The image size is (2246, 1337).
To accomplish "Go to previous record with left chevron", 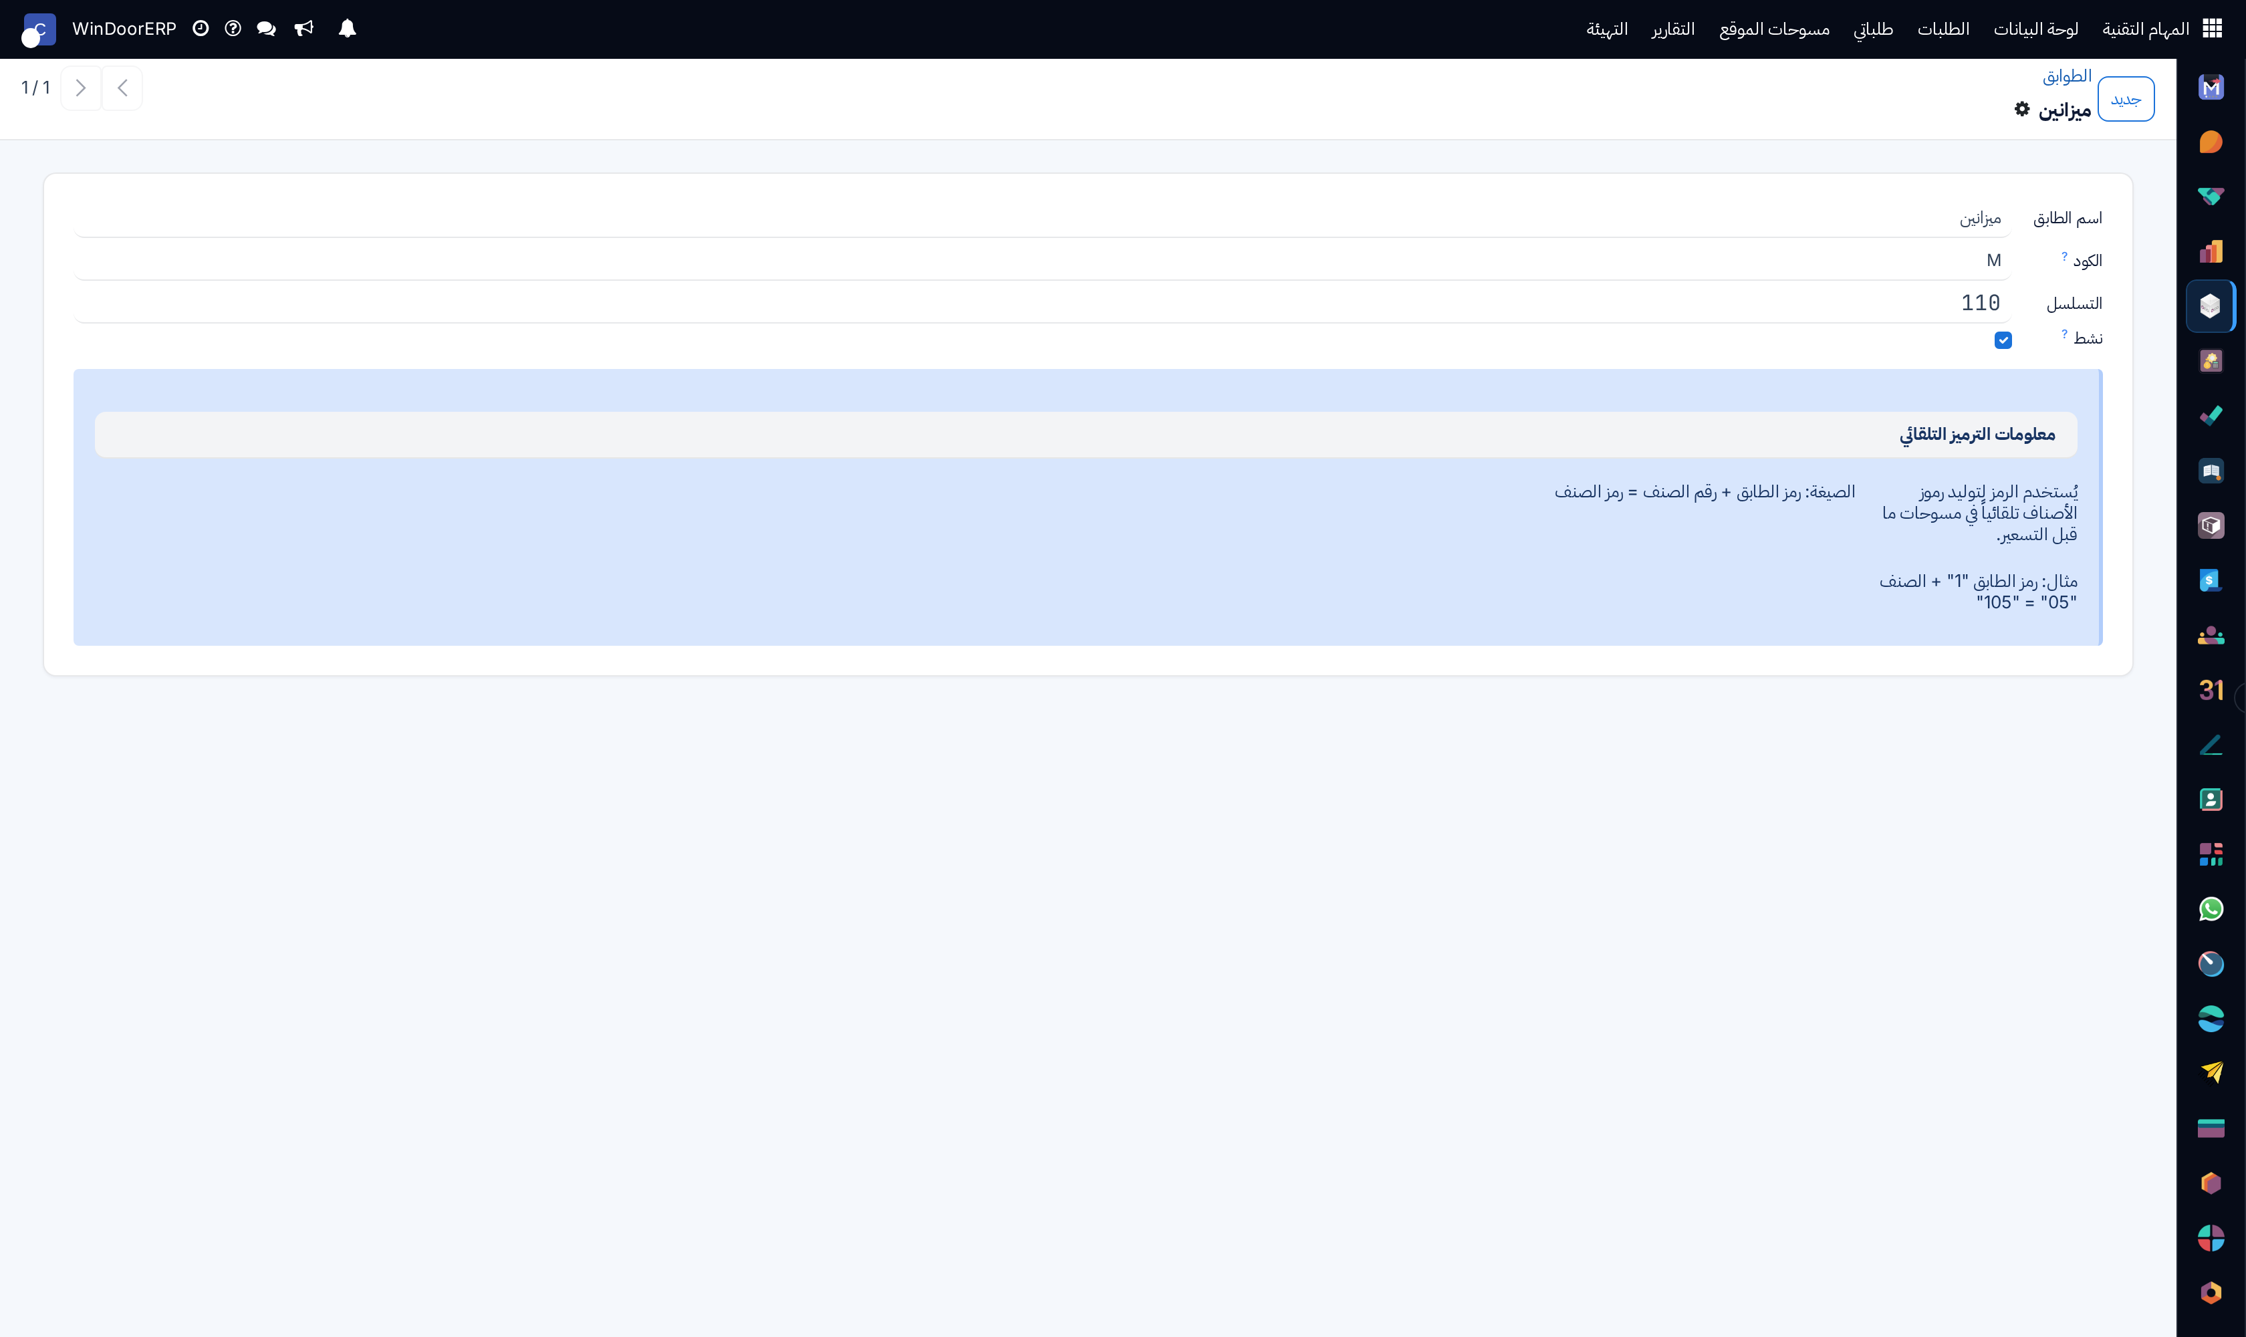I will click(122, 88).
